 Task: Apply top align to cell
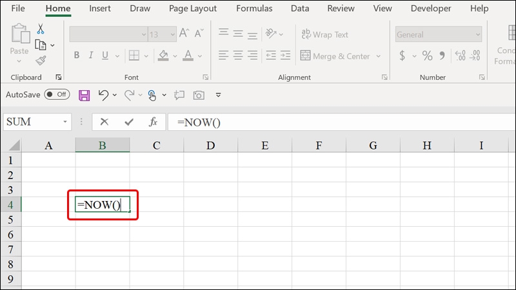(223, 33)
